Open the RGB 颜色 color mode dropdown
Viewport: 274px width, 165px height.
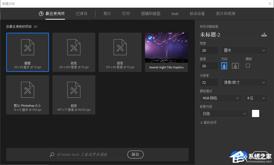(x=221, y=98)
